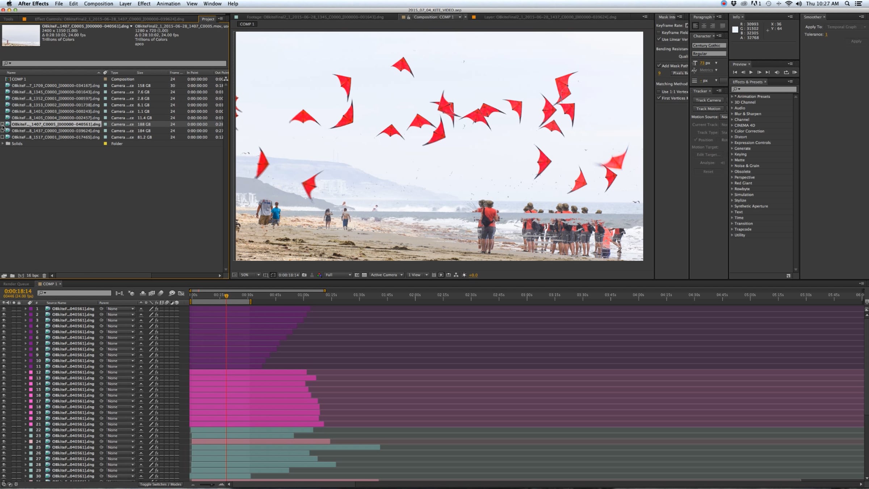
Task: Click the first frame preview control
Action: pos(735,72)
